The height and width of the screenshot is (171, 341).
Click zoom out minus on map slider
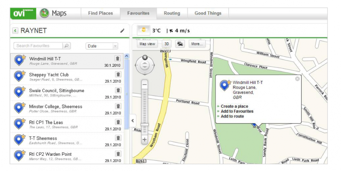click(x=145, y=84)
